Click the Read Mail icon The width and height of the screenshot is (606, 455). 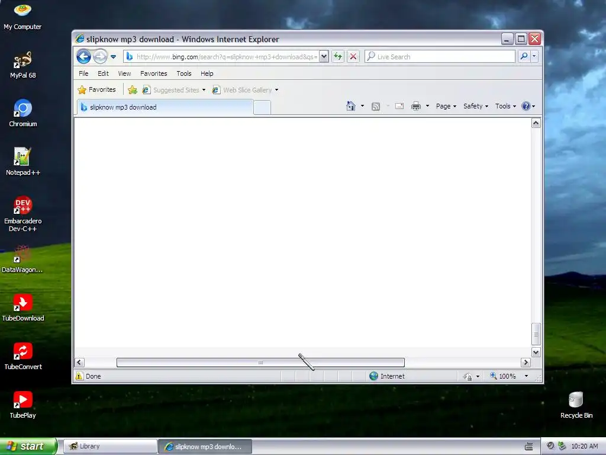(399, 106)
